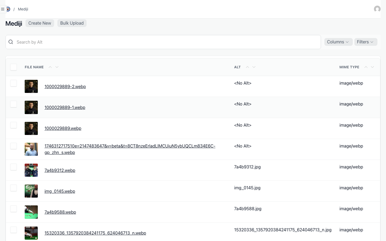Open the 1000029889.webp file link
386x241 pixels.
tap(63, 128)
